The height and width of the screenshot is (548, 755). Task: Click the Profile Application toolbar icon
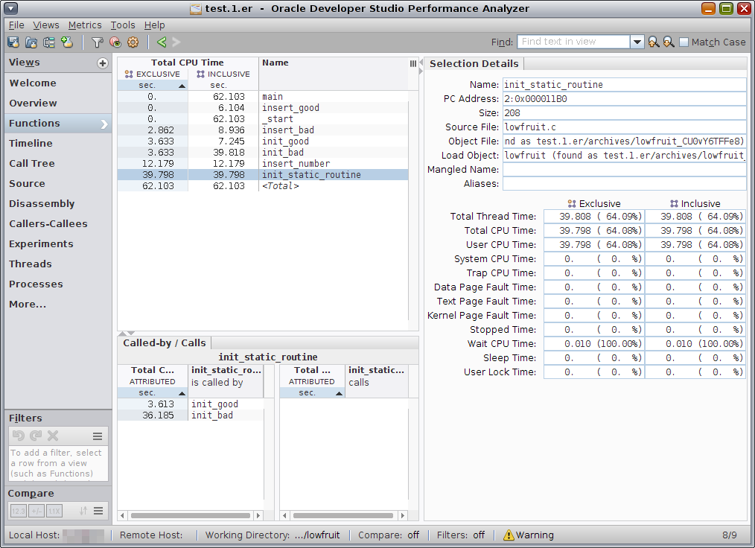(13, 42)
